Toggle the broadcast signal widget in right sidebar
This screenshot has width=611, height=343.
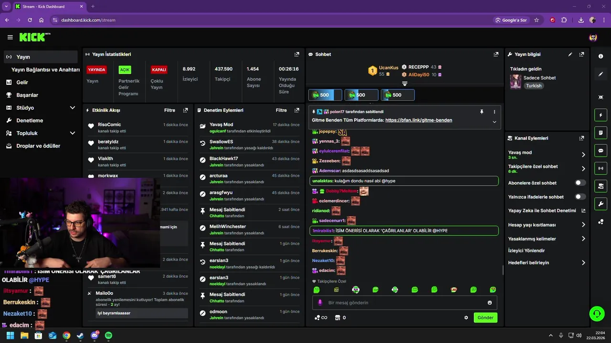click(x=600, y=168)
